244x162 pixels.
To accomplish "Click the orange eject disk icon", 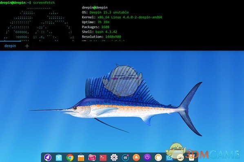I will point(136,158).
